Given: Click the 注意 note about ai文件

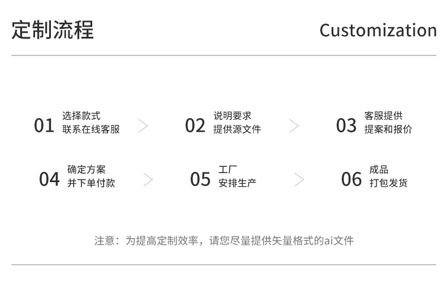Looking at the screenshot, I should click(x=223, y=241).
